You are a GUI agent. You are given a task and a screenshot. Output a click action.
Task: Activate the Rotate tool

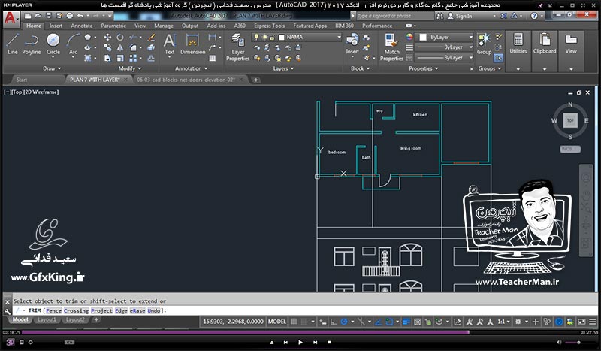pos(120,38)
